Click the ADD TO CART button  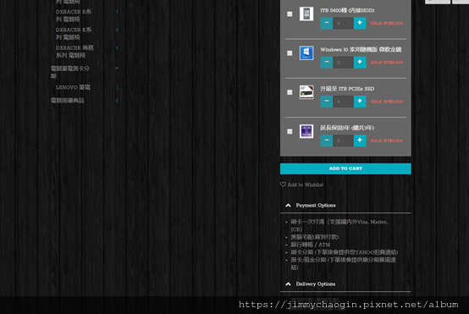[345, 168]
